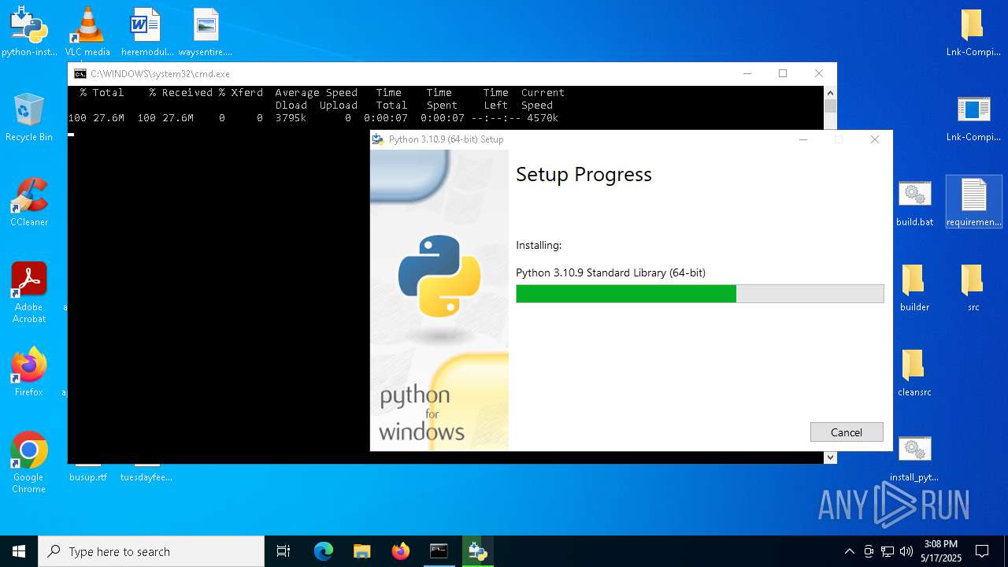
Task: Open File Explorer from the taskbar
Action: tap(362, 551)
